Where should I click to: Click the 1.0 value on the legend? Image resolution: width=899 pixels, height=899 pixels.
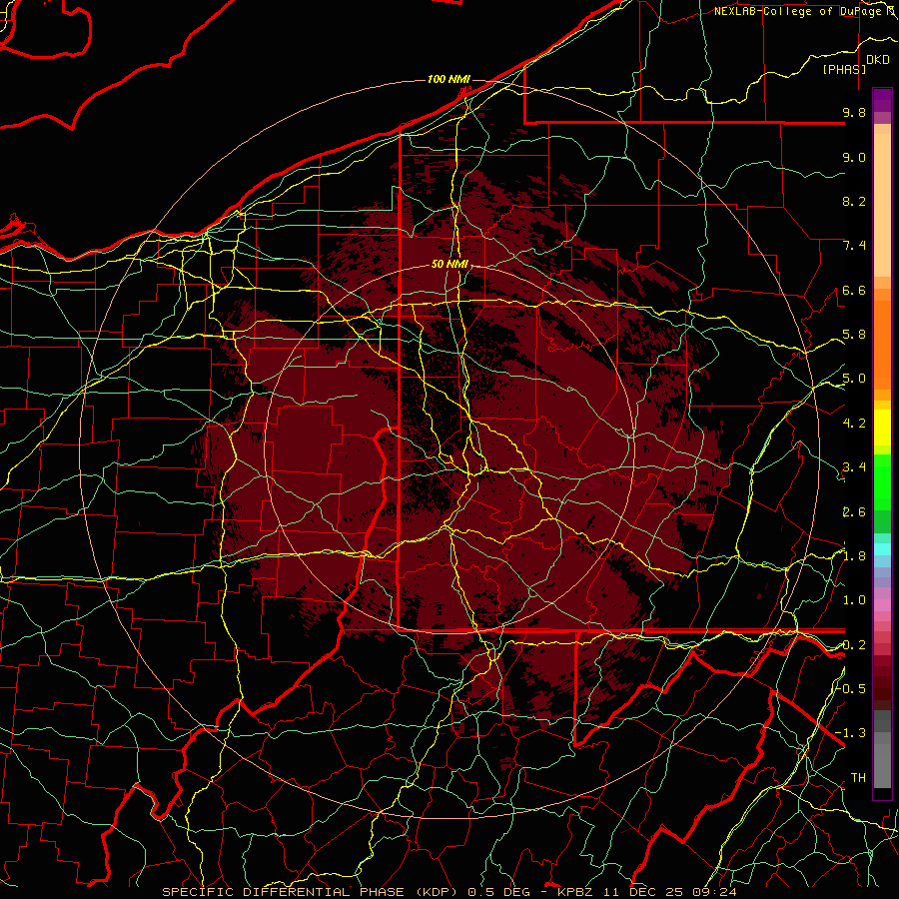tap(854, 600)
